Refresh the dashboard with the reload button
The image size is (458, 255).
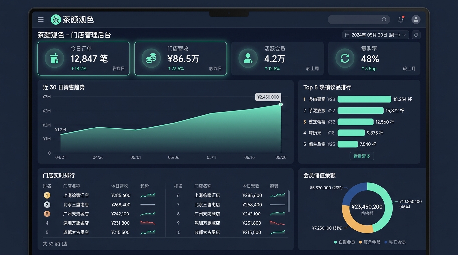pyautogui.click(x=416, y=35)
